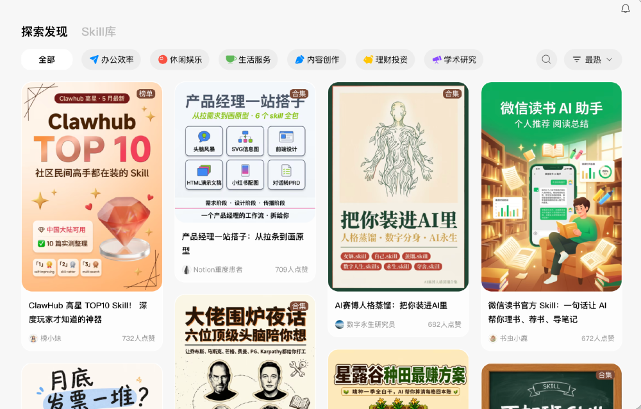Open the 月底发票一堆 card image

(x=92, y=386)
